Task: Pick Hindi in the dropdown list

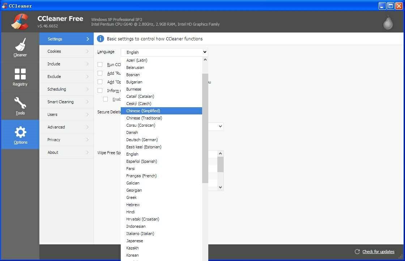Action: tap(161, 212)
